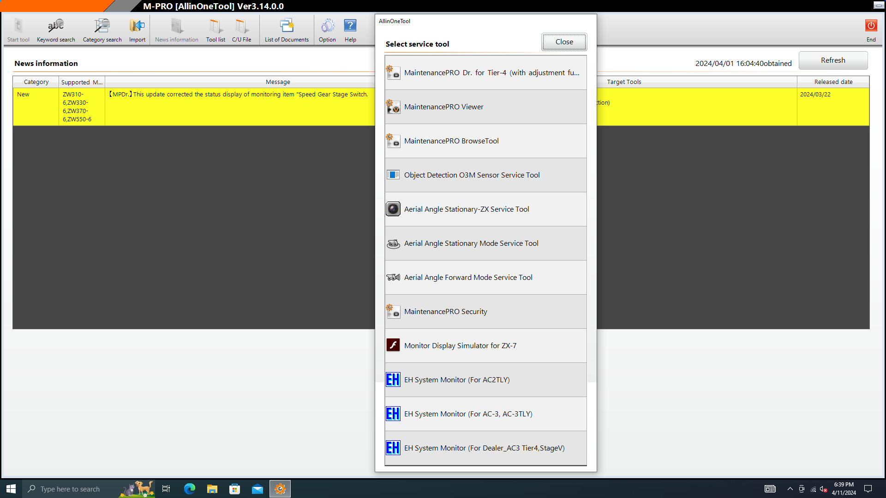The height and width of the screenshot is (498, 886).
Task: Select Aerial Angle Forward Mode Service Tool
Action: pyautogui.click(x=485, y=278)
